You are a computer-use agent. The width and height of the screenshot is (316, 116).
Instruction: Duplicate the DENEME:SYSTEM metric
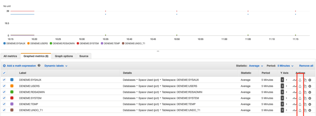305,98
